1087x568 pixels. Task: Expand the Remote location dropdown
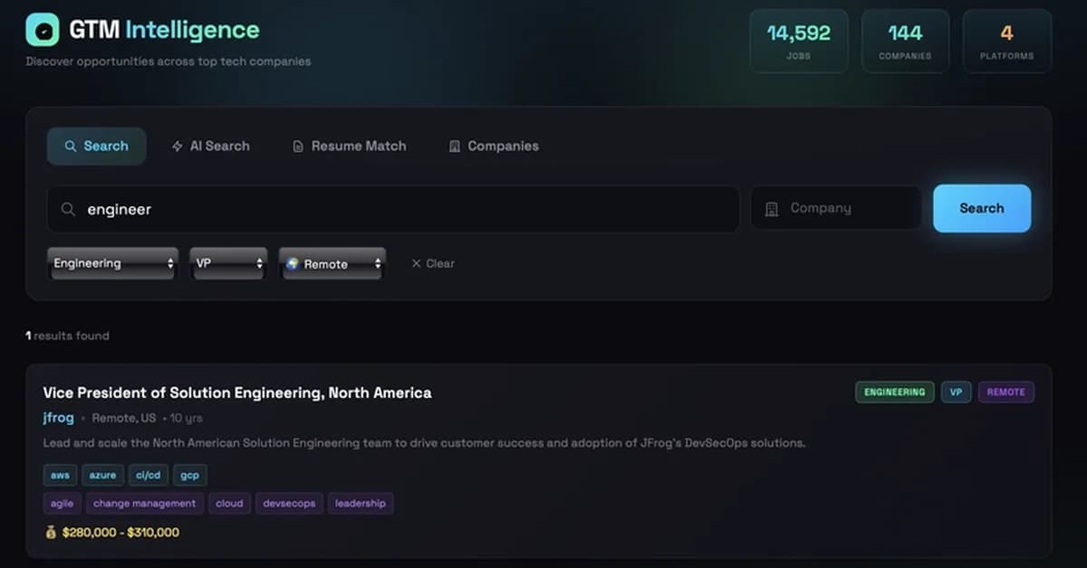[x=332, y=263]
